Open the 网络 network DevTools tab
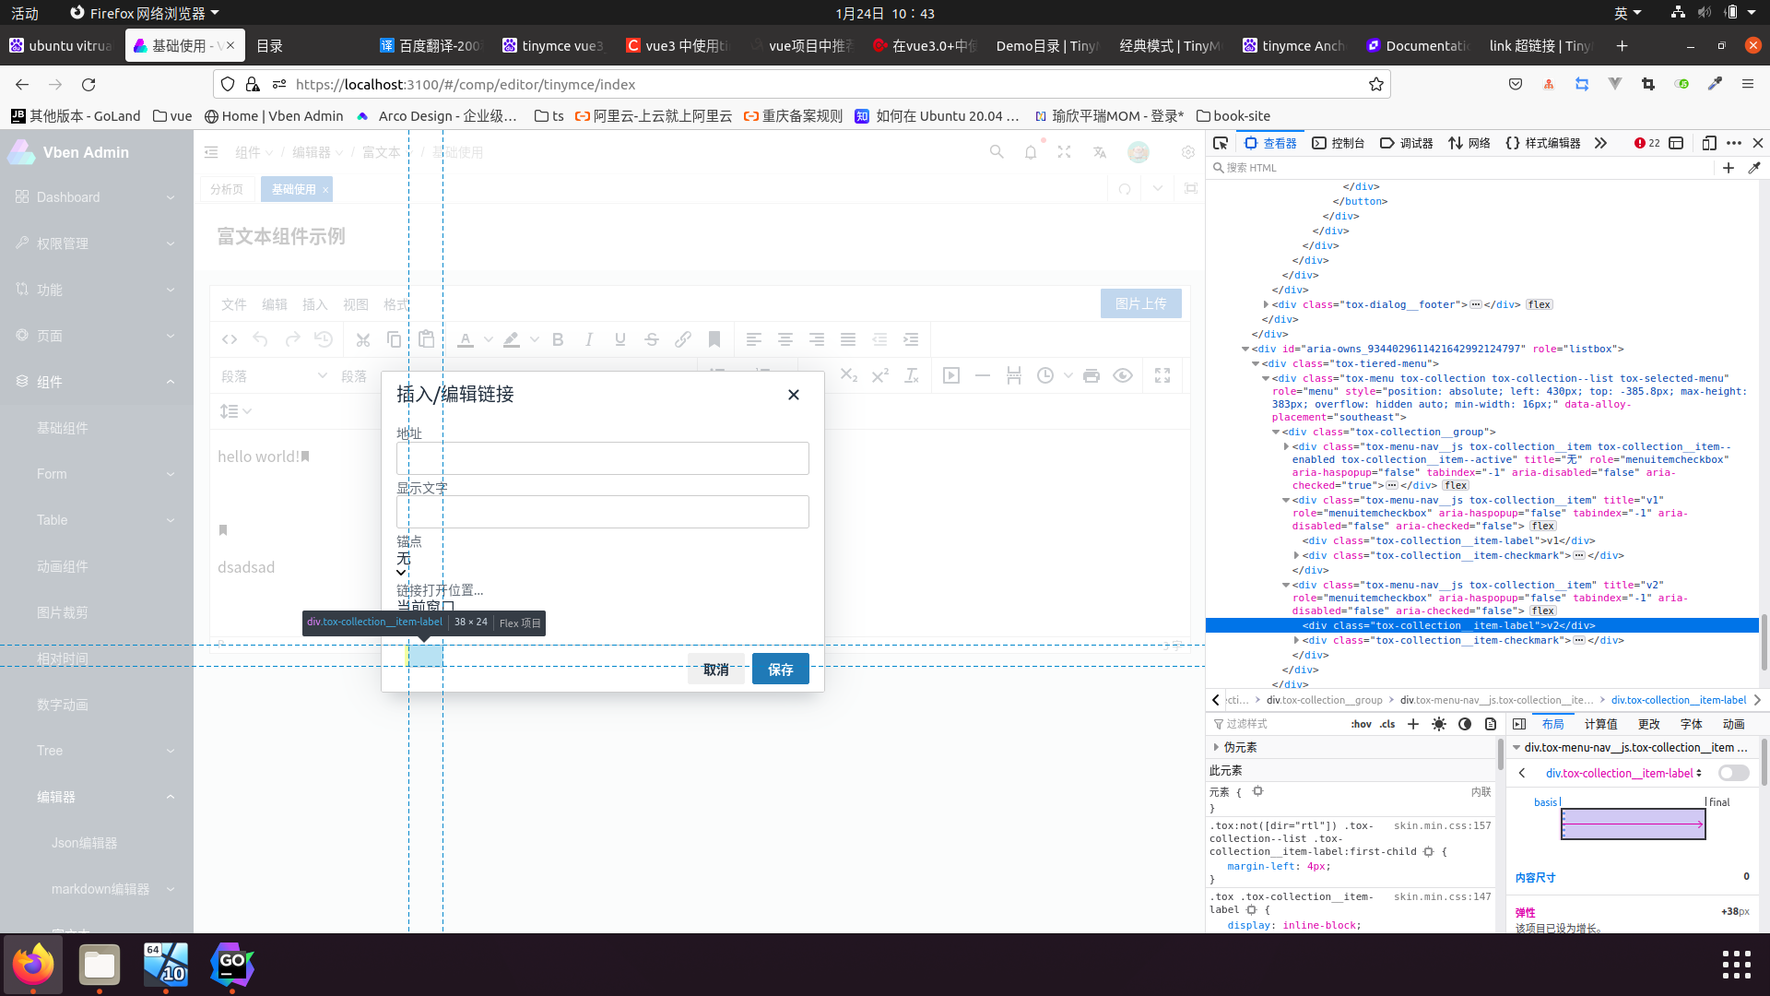 click(1469, 143)
